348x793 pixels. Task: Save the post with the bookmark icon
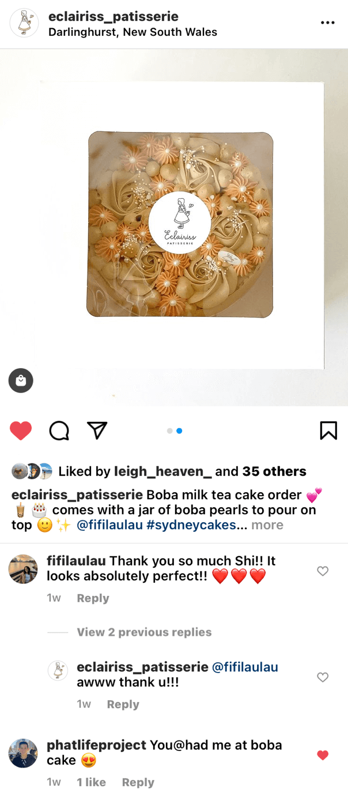(328, 431)
